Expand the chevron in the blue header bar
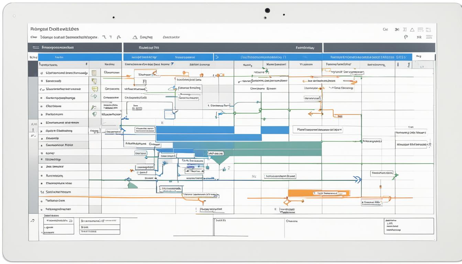Image resolution: width=462 pixels, height=264 pixels. pyautogui.click(x=217, y=57)
